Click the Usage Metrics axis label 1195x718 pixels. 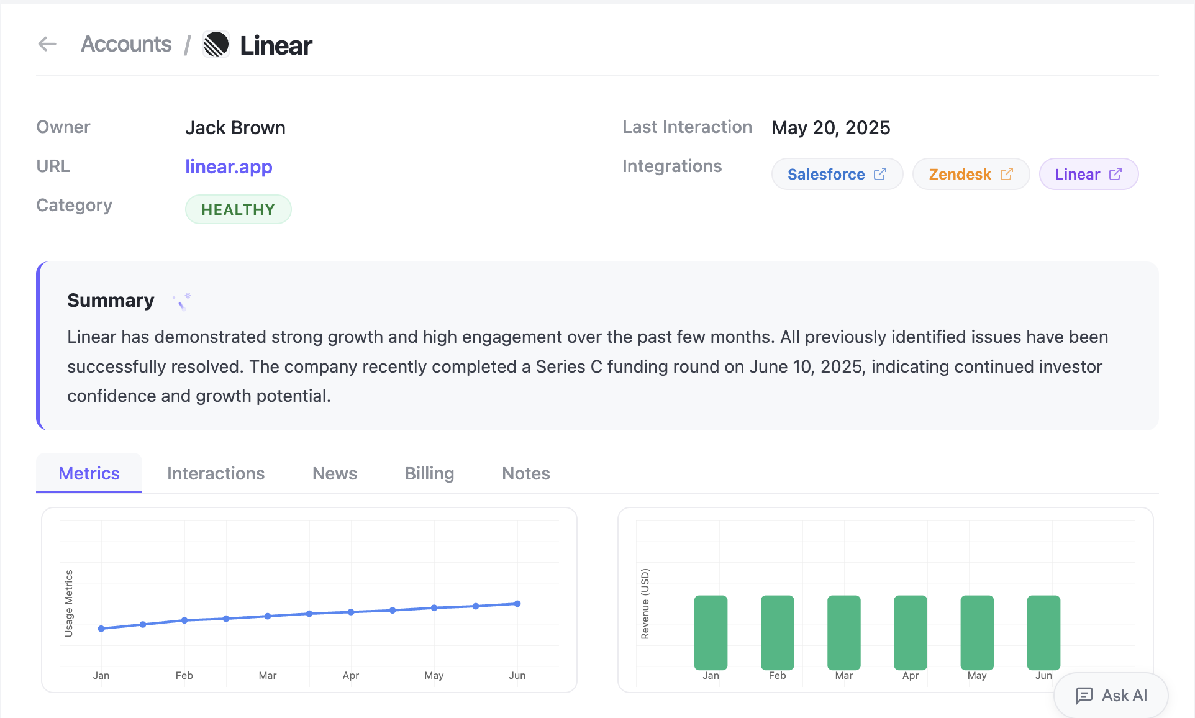click(69, 603)
